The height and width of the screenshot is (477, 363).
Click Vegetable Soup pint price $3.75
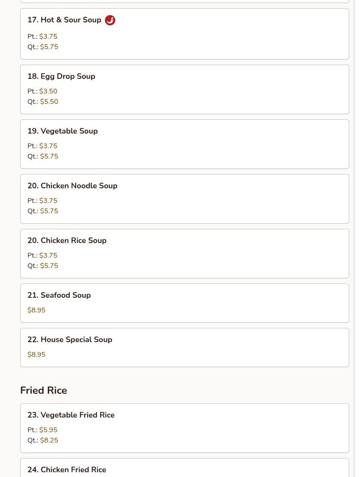point(48,146)
